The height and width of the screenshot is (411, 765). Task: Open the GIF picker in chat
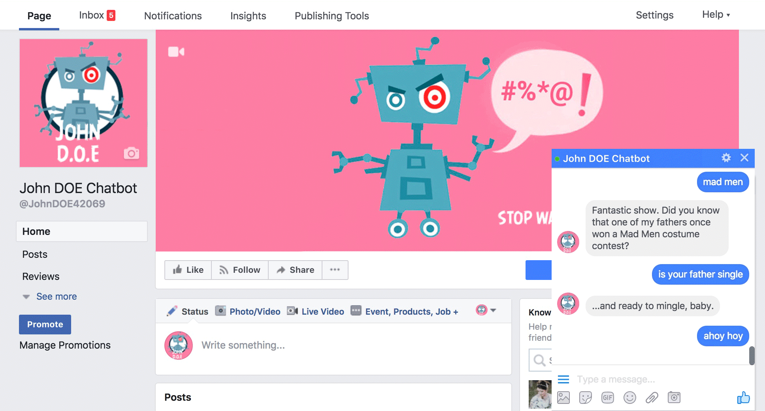point(608,398)
